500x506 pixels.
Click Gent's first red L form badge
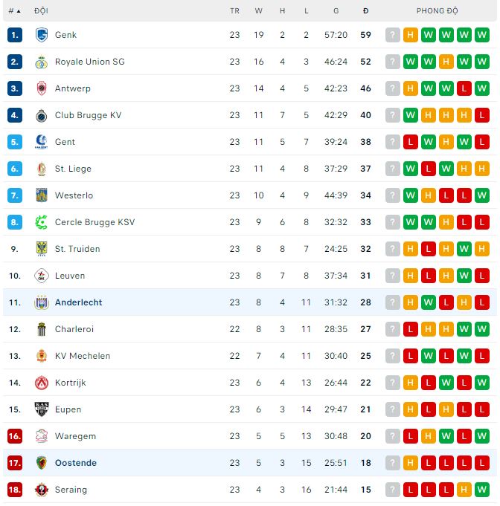tap(411, 142)
